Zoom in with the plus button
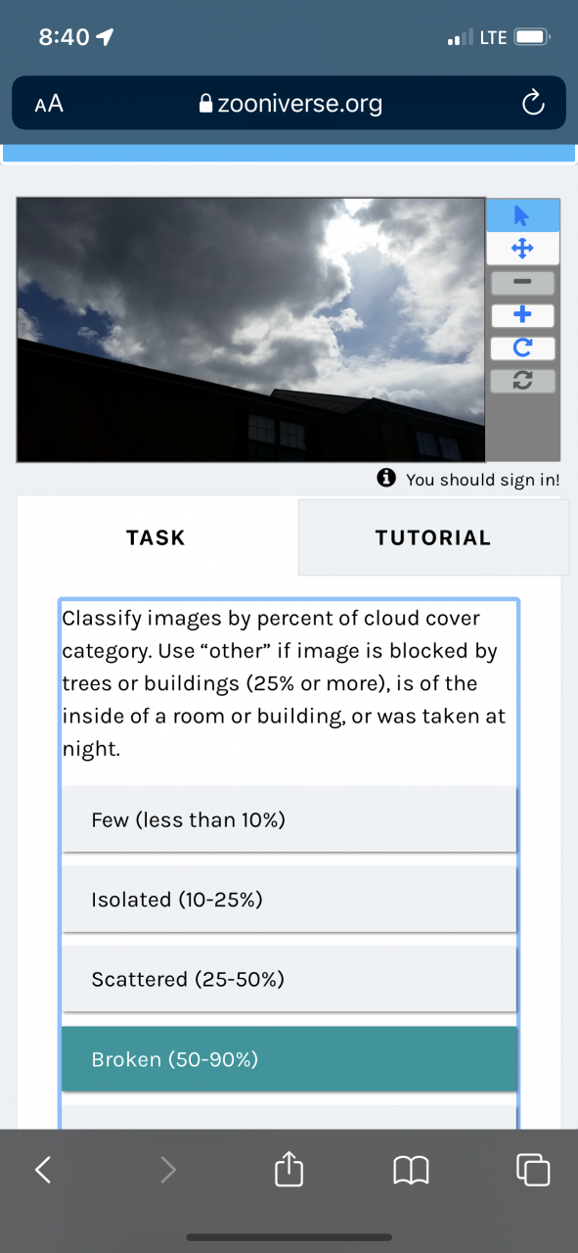 522,315
